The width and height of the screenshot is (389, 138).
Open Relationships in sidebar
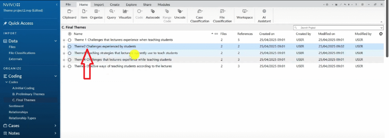coord(18,112)
